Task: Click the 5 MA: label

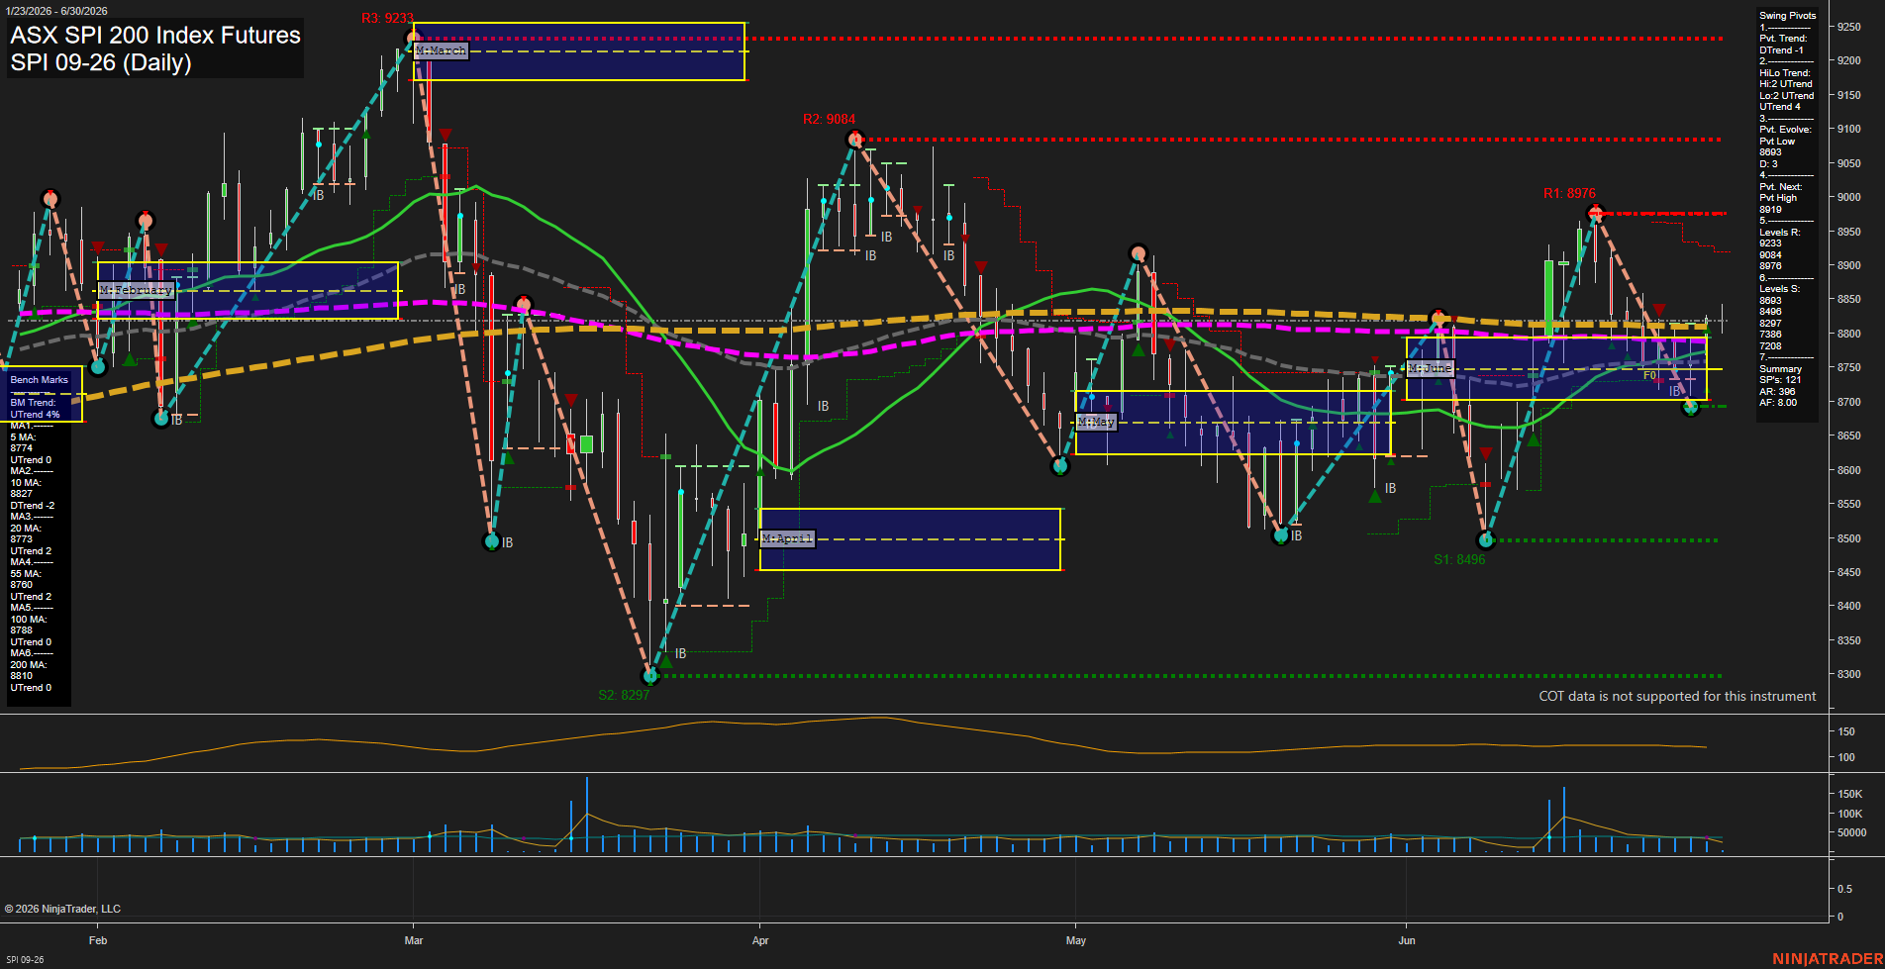Action: click(24, 436)
